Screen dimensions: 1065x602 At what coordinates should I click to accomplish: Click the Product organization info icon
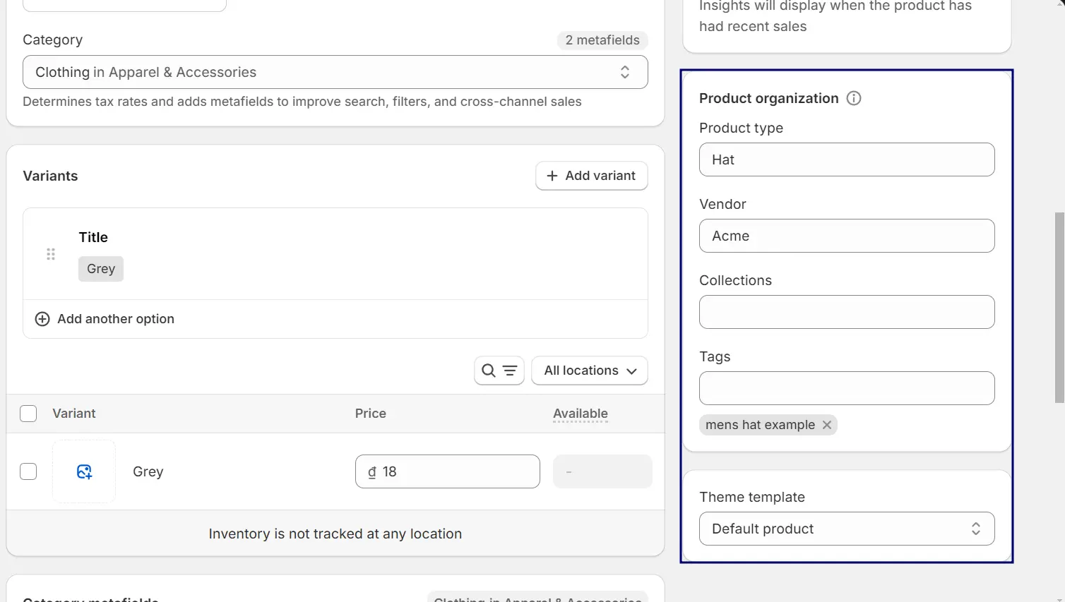point(854,98)
